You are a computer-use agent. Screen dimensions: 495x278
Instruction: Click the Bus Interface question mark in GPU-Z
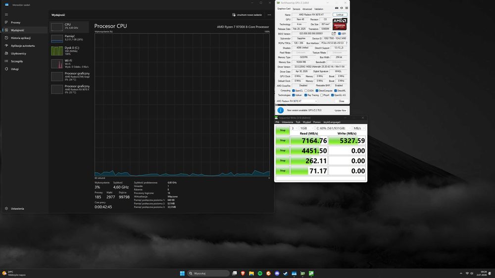(346, 43)
